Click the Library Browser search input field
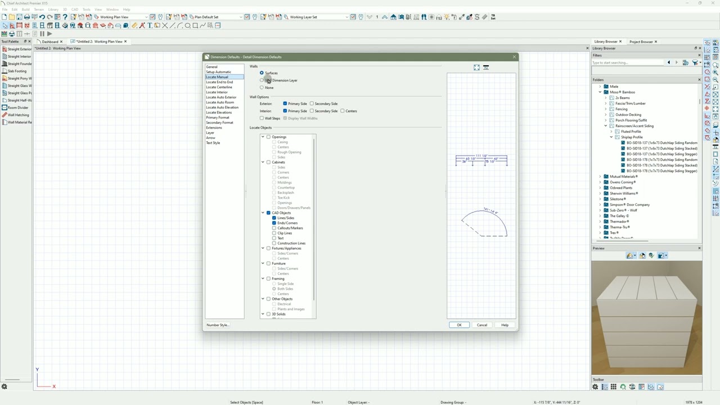The height and width of the screenshot is (405, 720). pos(627,62)
